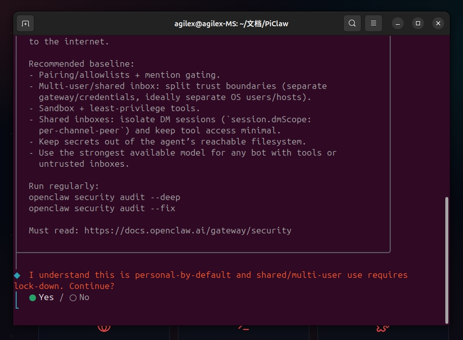Click the window title agilex@agilex-MS

tap(231, 24)
